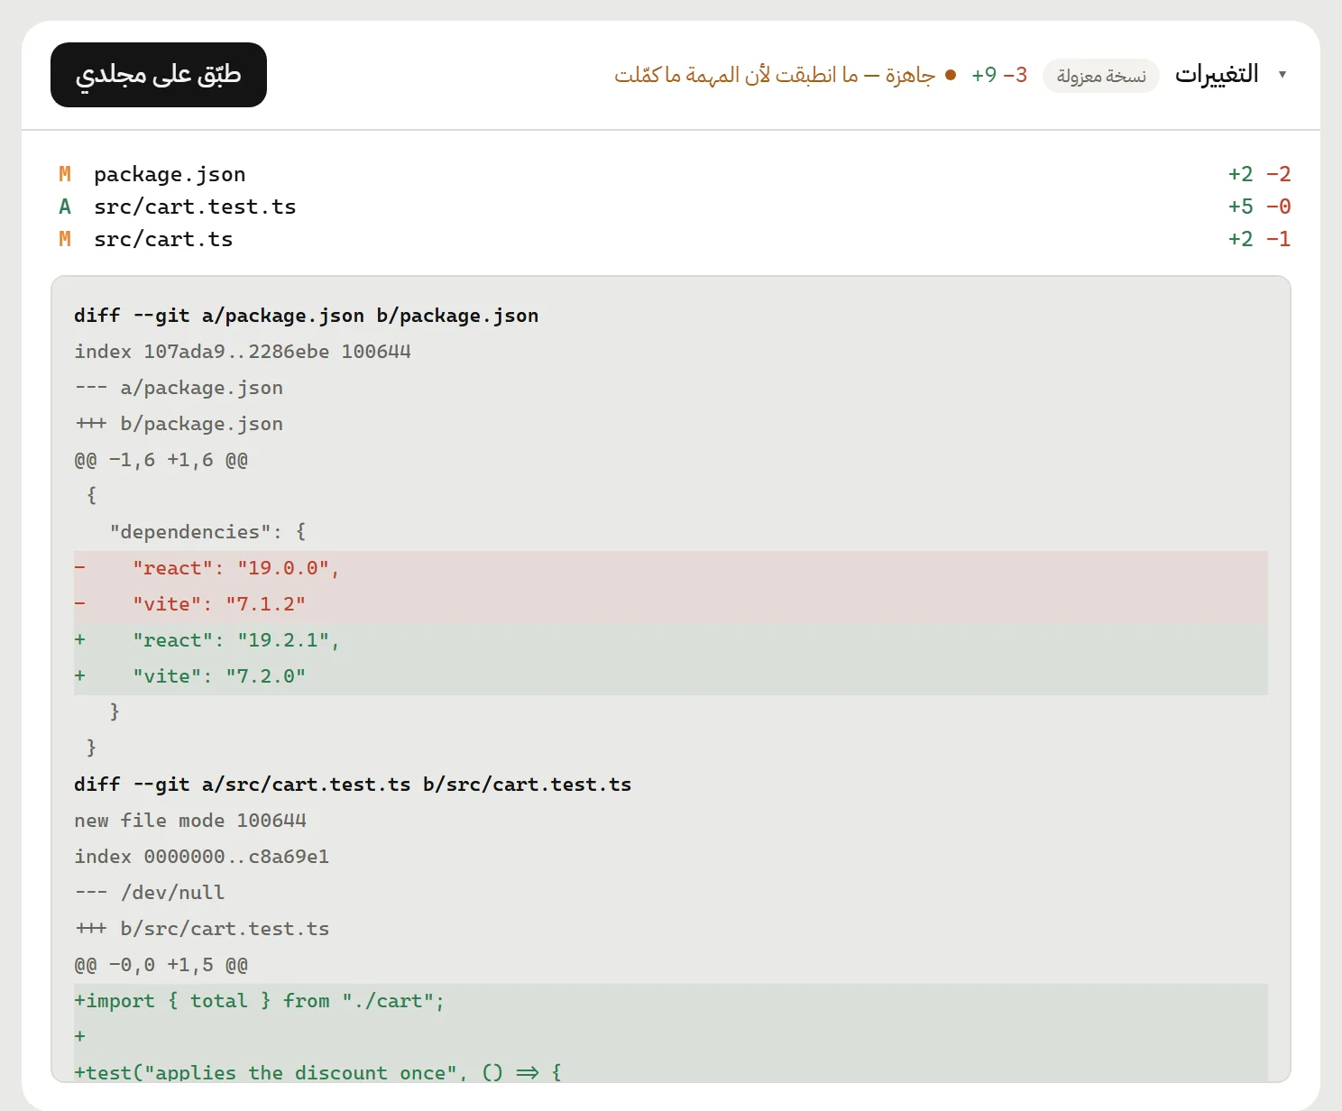Click the M status marker for package.json
1342x1111 pixels.
click(65, 174)
